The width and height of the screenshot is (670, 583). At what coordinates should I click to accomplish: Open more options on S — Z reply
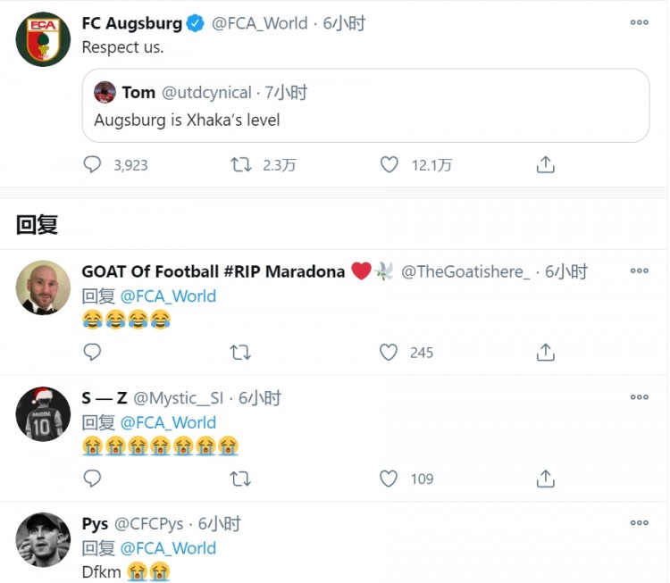point(639,397)
